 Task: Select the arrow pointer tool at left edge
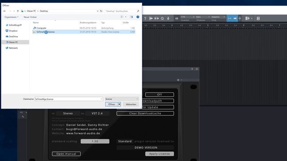23,117
